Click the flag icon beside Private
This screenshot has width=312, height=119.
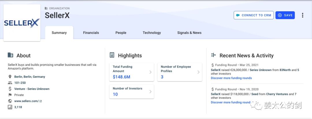pos(10,95)
